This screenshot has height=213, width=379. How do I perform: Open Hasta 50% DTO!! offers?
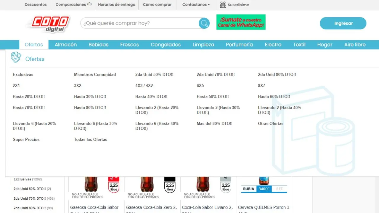tap(213, 96)
